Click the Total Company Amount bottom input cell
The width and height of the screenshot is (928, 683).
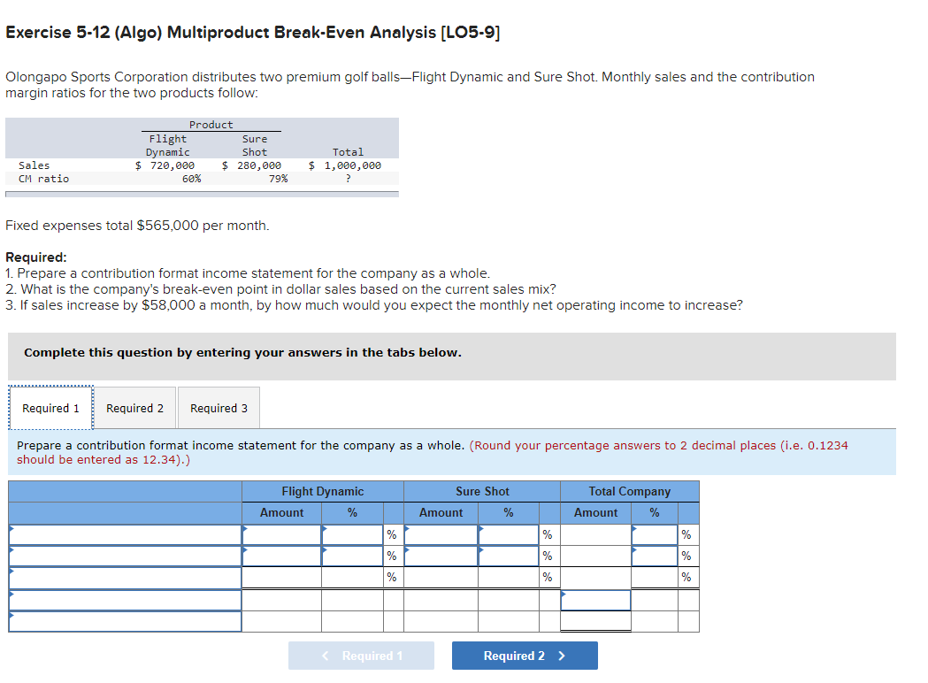click(x=595, y=621)
